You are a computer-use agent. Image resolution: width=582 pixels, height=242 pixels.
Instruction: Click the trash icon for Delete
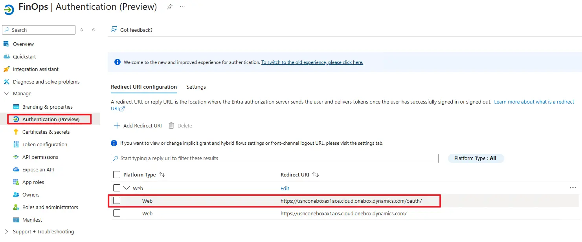(x=171, y=126)
